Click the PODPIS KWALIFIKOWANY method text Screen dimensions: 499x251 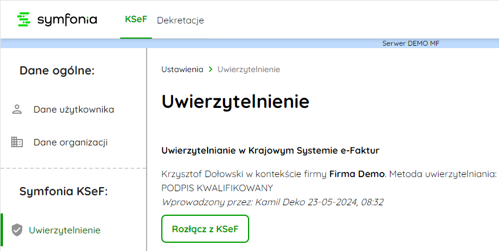(x=217, y=188)
